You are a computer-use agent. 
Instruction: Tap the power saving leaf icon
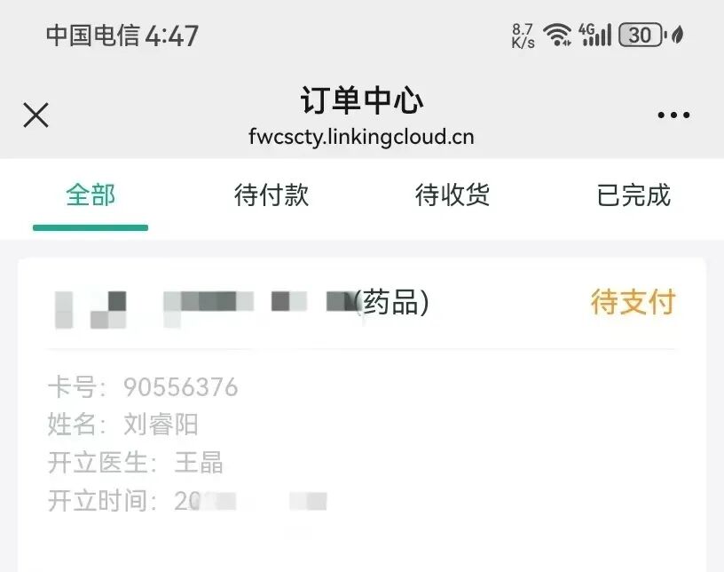click(678, 35)
